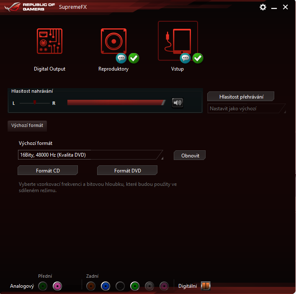Click the rear pink-purple analog jack
Image resolution: width=296 pixels, height=294 pixels.
click(164, 286)
